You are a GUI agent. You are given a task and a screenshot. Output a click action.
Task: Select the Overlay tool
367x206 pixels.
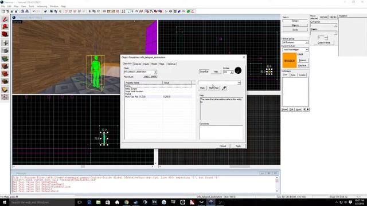click(5, 81)
